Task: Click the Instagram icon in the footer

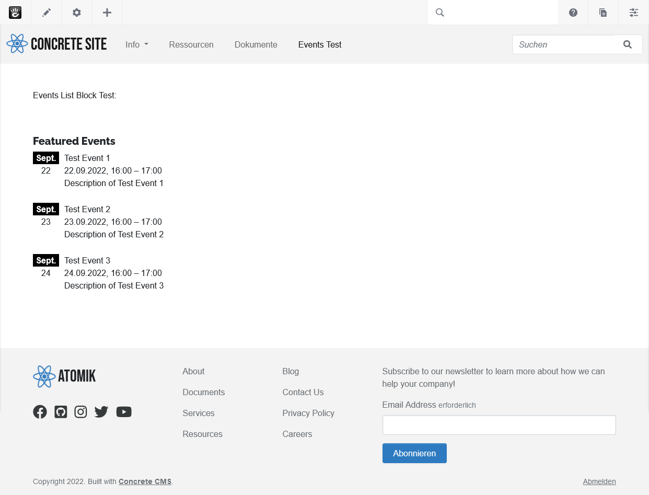Action: (80, 412)
